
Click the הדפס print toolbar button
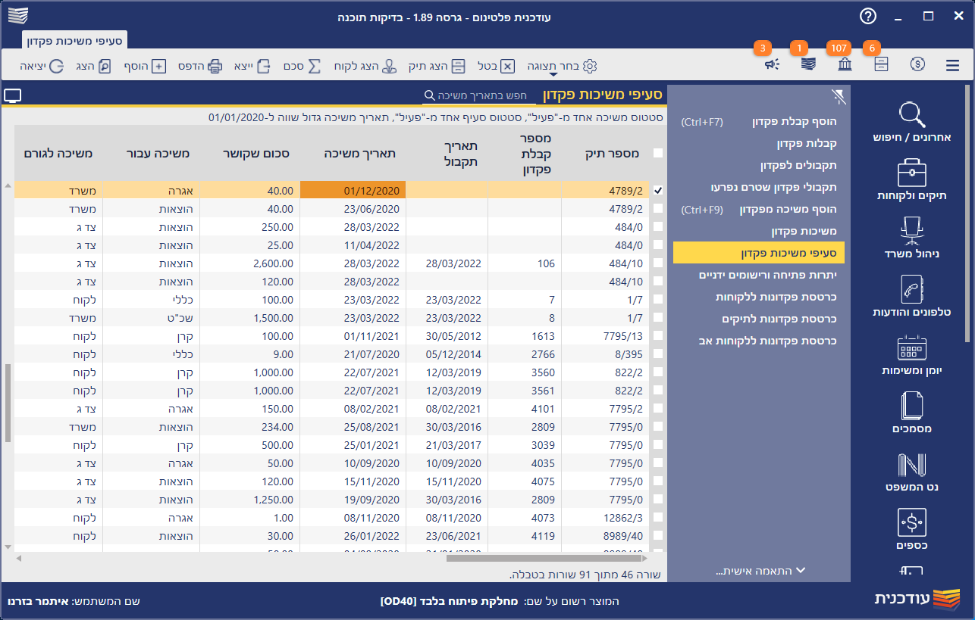coord(200,66)
